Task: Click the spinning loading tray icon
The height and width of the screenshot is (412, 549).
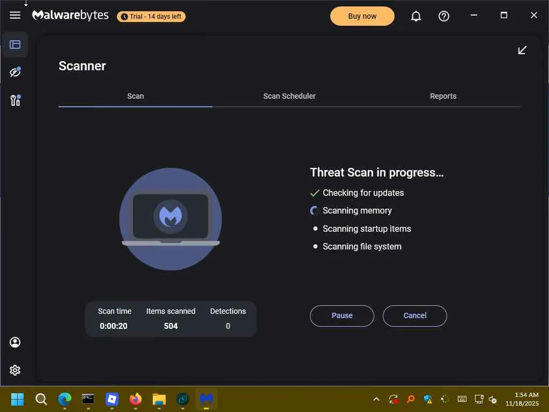Action: pyautogui.click(x=444, y=399)
